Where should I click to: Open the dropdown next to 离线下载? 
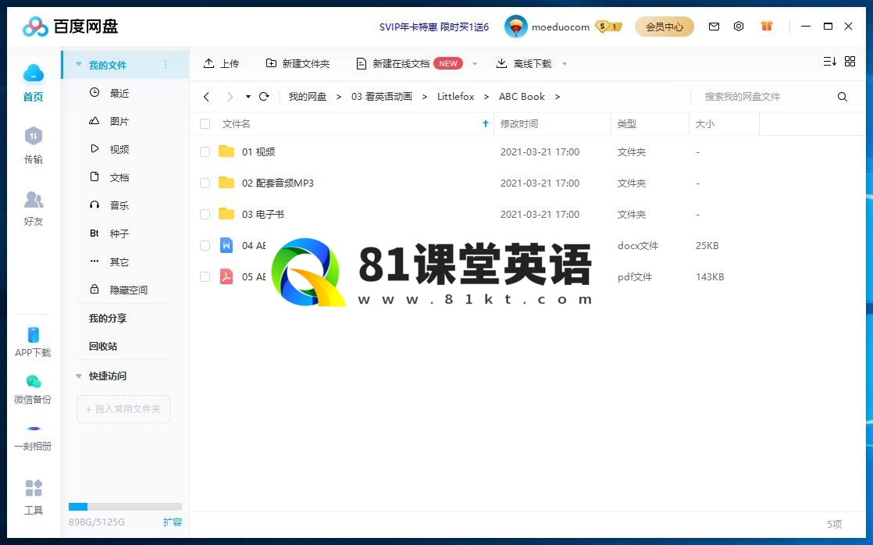pos(564,63)
